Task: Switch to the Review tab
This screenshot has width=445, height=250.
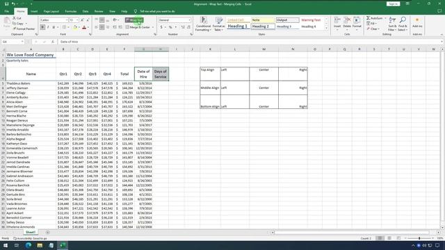Action: (x=99, y=11)
